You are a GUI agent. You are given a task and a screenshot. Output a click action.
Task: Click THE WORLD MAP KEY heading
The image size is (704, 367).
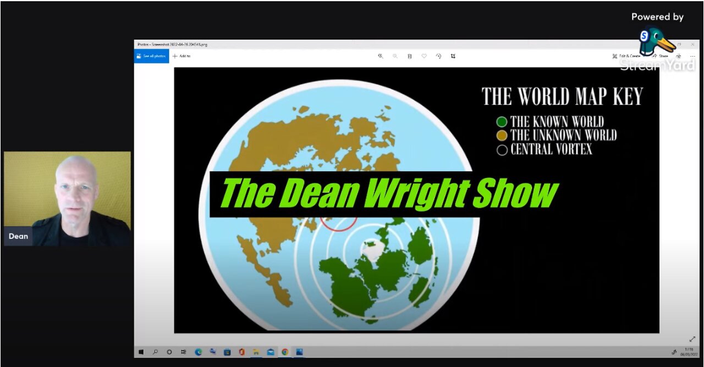click(x=562, y=97)
